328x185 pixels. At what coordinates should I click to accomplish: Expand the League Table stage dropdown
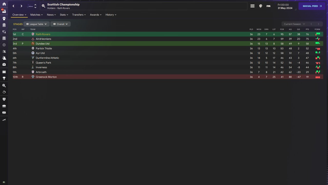pyautogui.click(x=36, y=24)
